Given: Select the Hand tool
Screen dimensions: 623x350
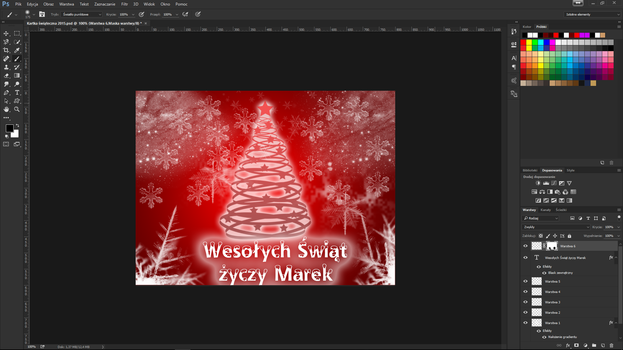Looking at the screenshot, I should pos(6,110).
